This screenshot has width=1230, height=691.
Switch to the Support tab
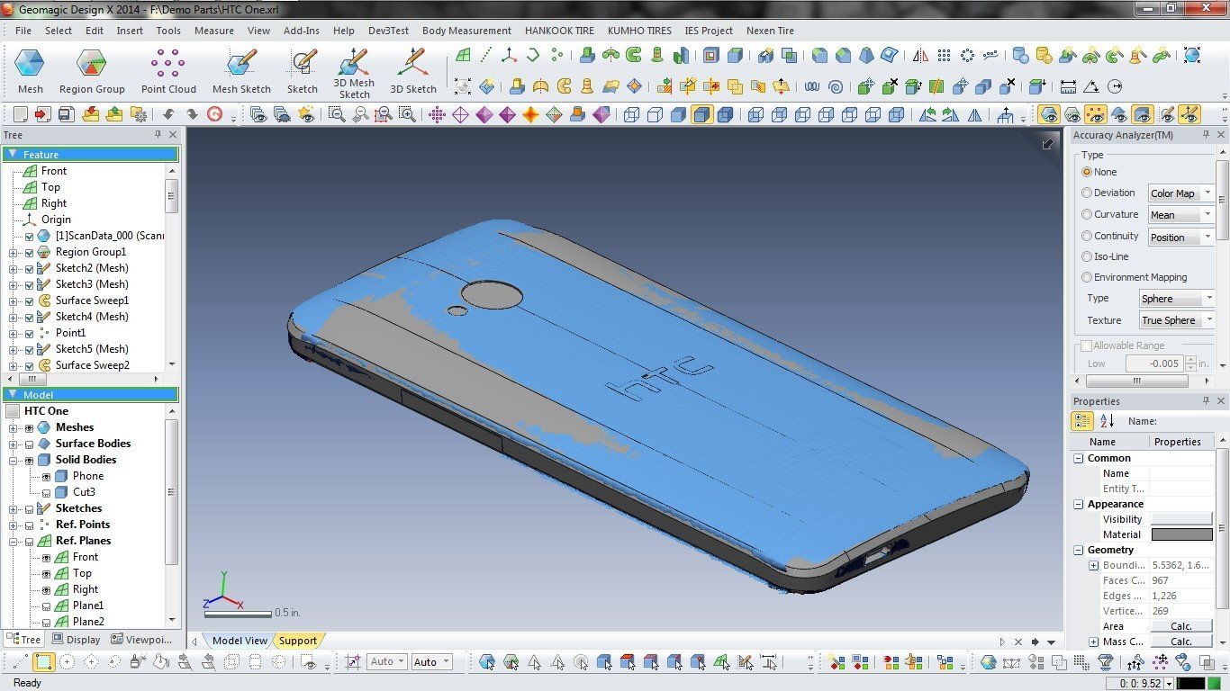point(297,641)
